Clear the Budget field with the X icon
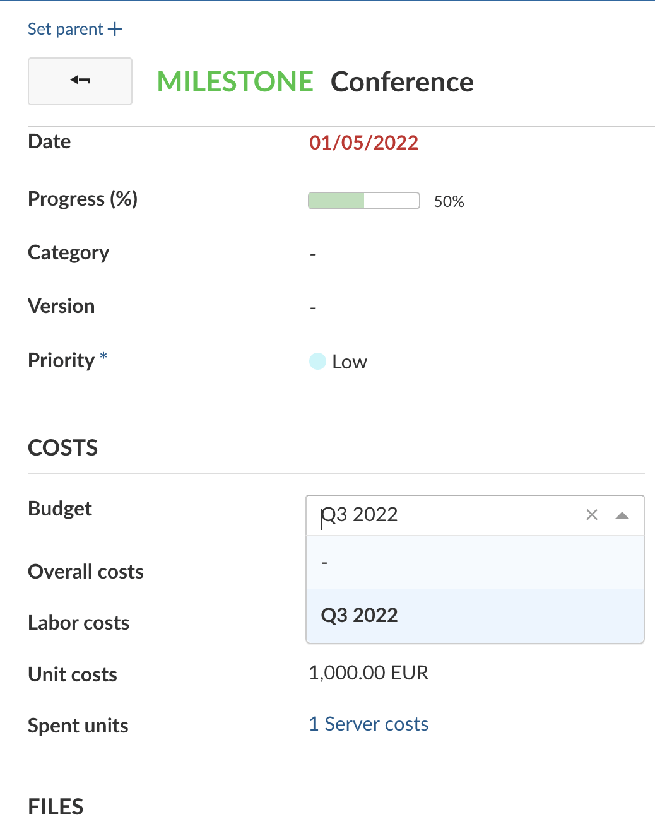Viewport: 655px width, 829px height. tap(591, 515)
